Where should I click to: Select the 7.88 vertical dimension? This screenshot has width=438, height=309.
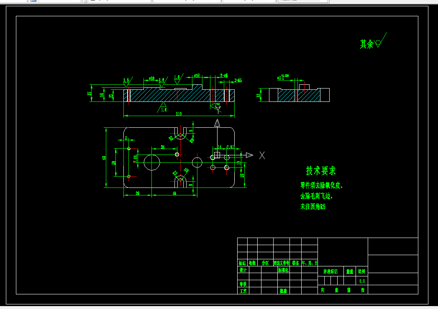136,159
